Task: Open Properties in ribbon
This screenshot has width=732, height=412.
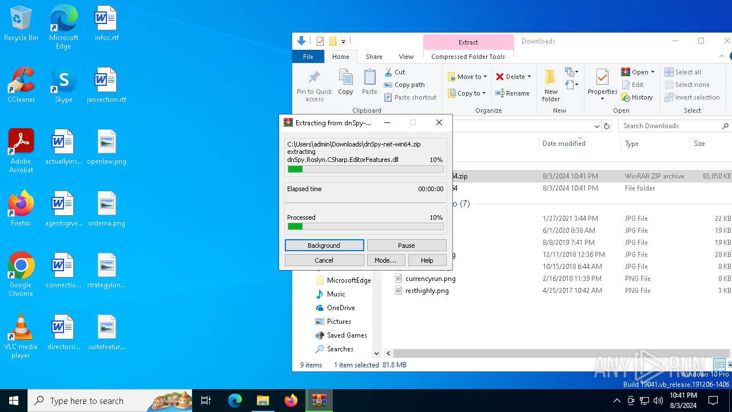Action: pos(602,85)
